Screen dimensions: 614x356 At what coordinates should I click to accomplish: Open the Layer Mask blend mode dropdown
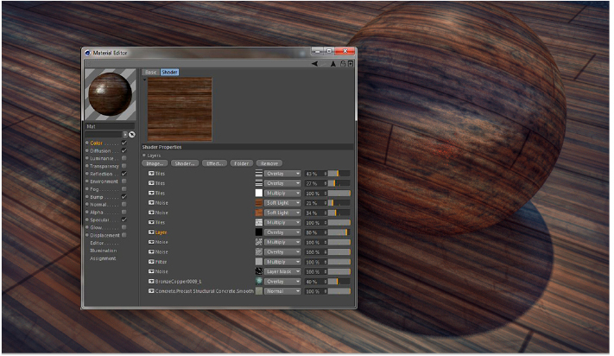point(282,271)
